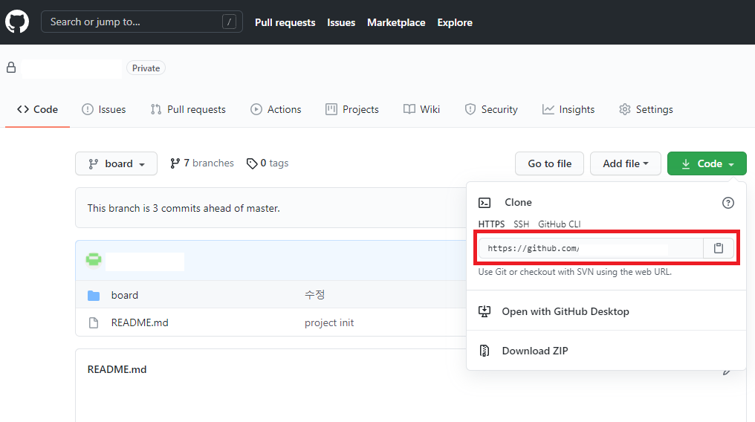Open the Projects tab
This screenshot has height=422, width=755.
pos(352,109)
